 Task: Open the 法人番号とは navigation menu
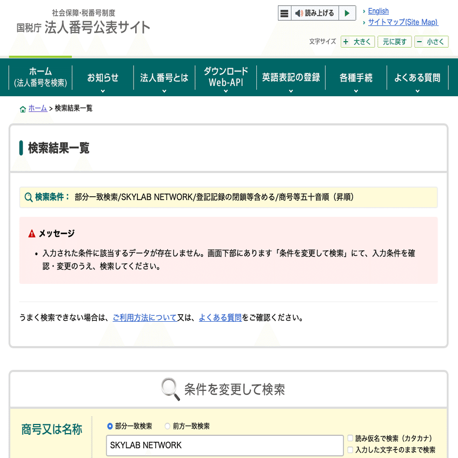click(x=164, y=77)
